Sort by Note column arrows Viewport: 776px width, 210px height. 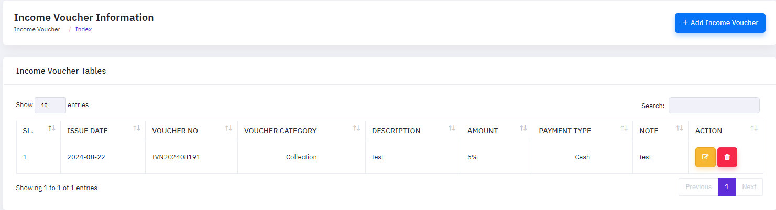point(680,129)
